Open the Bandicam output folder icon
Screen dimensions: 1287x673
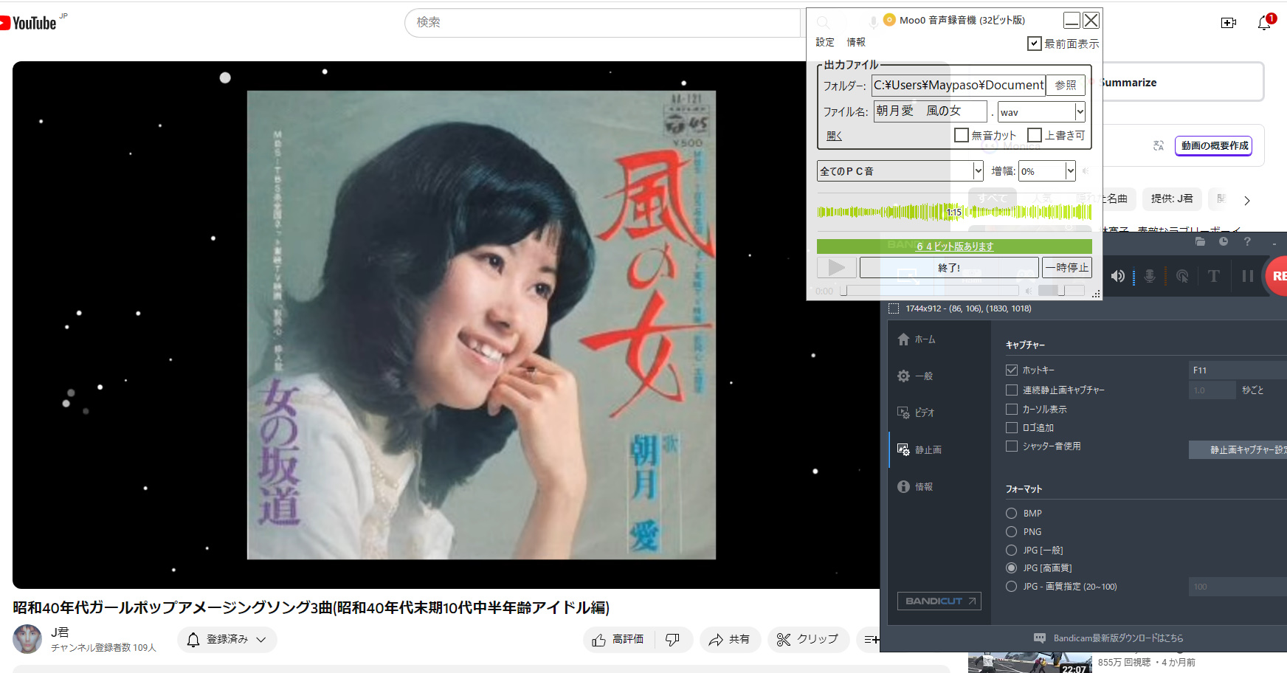tap(1200, 241)
